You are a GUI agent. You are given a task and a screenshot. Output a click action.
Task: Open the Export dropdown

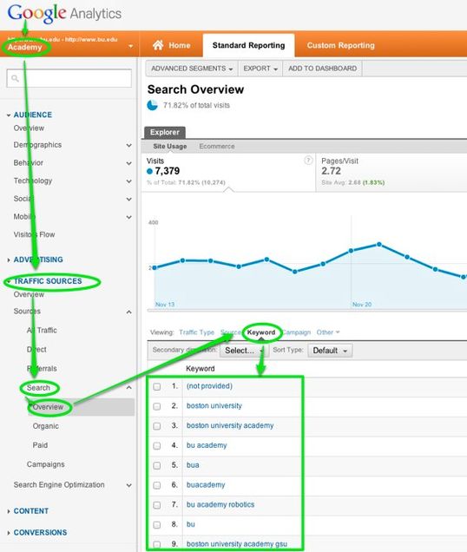pos(260,69)
